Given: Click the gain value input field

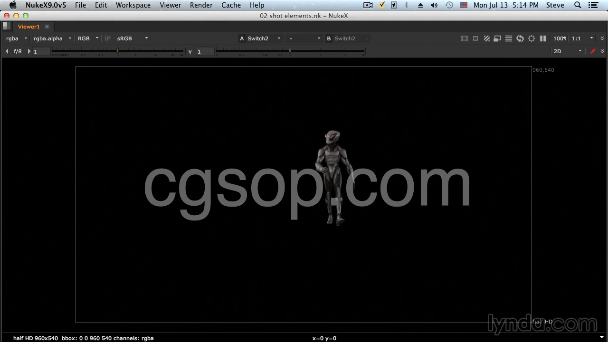Looking at the screenshot, I should click(x=41, y=52).
